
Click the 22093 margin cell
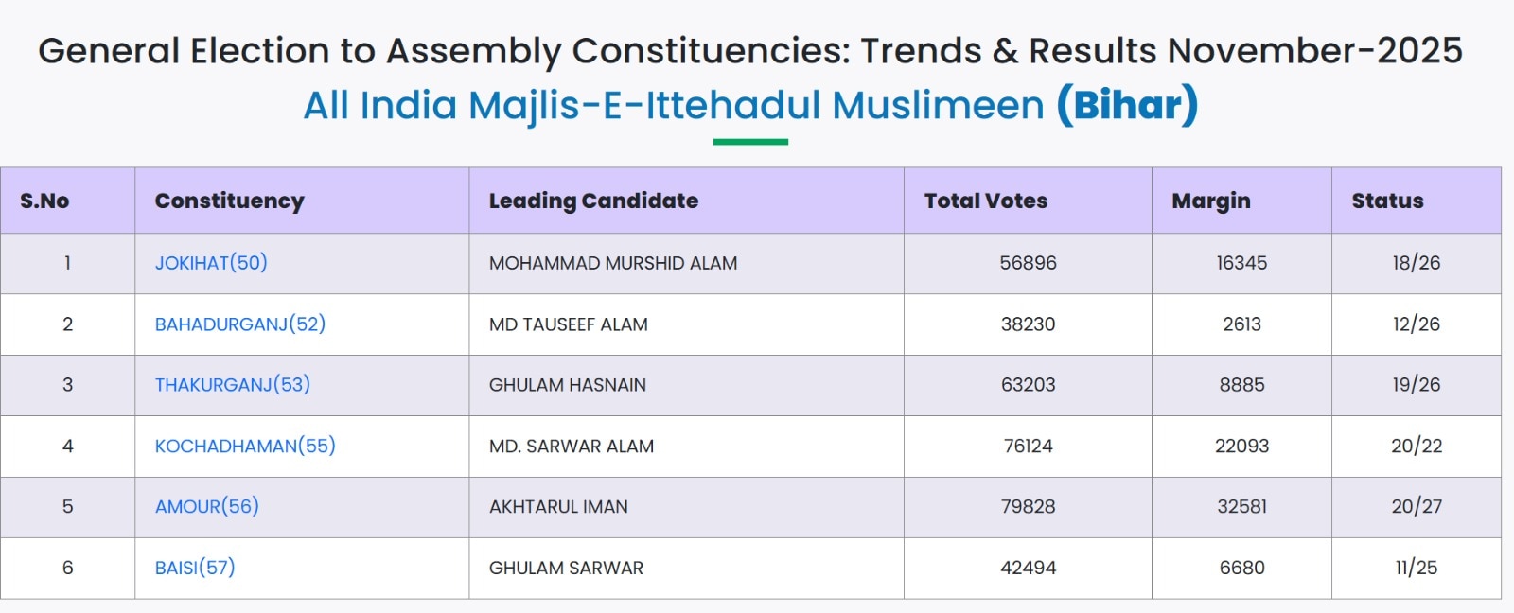[1241, 446]
